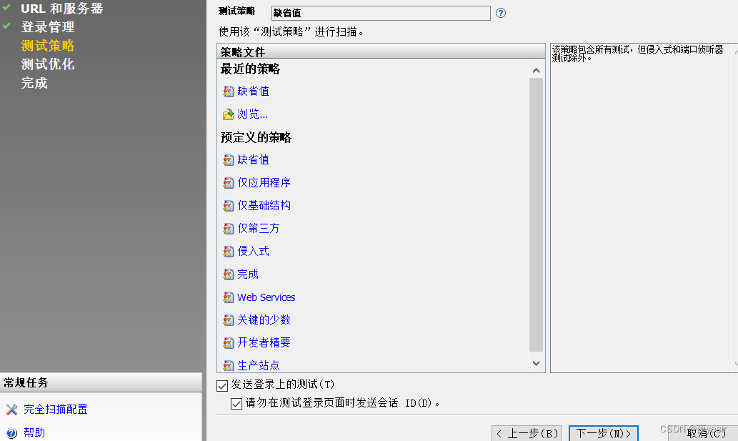Screen dimensions: 738x441
Task: Click the icon next to 仅基础结构
Action: pos(229,206)
